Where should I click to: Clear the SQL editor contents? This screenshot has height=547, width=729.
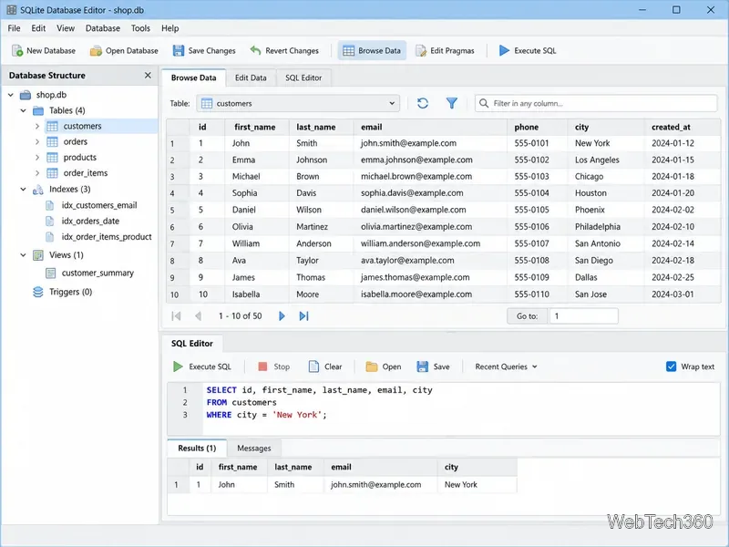(x=325, y=366)
